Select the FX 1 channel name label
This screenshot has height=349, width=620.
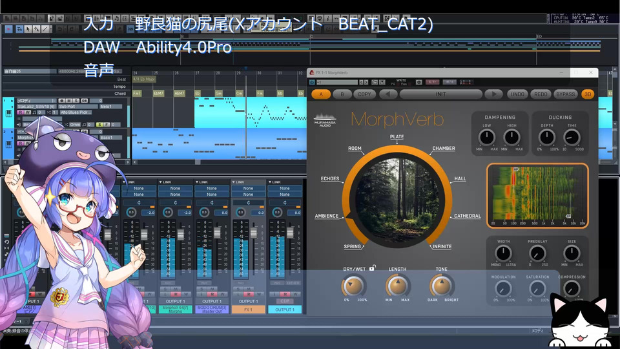(248, 310)
